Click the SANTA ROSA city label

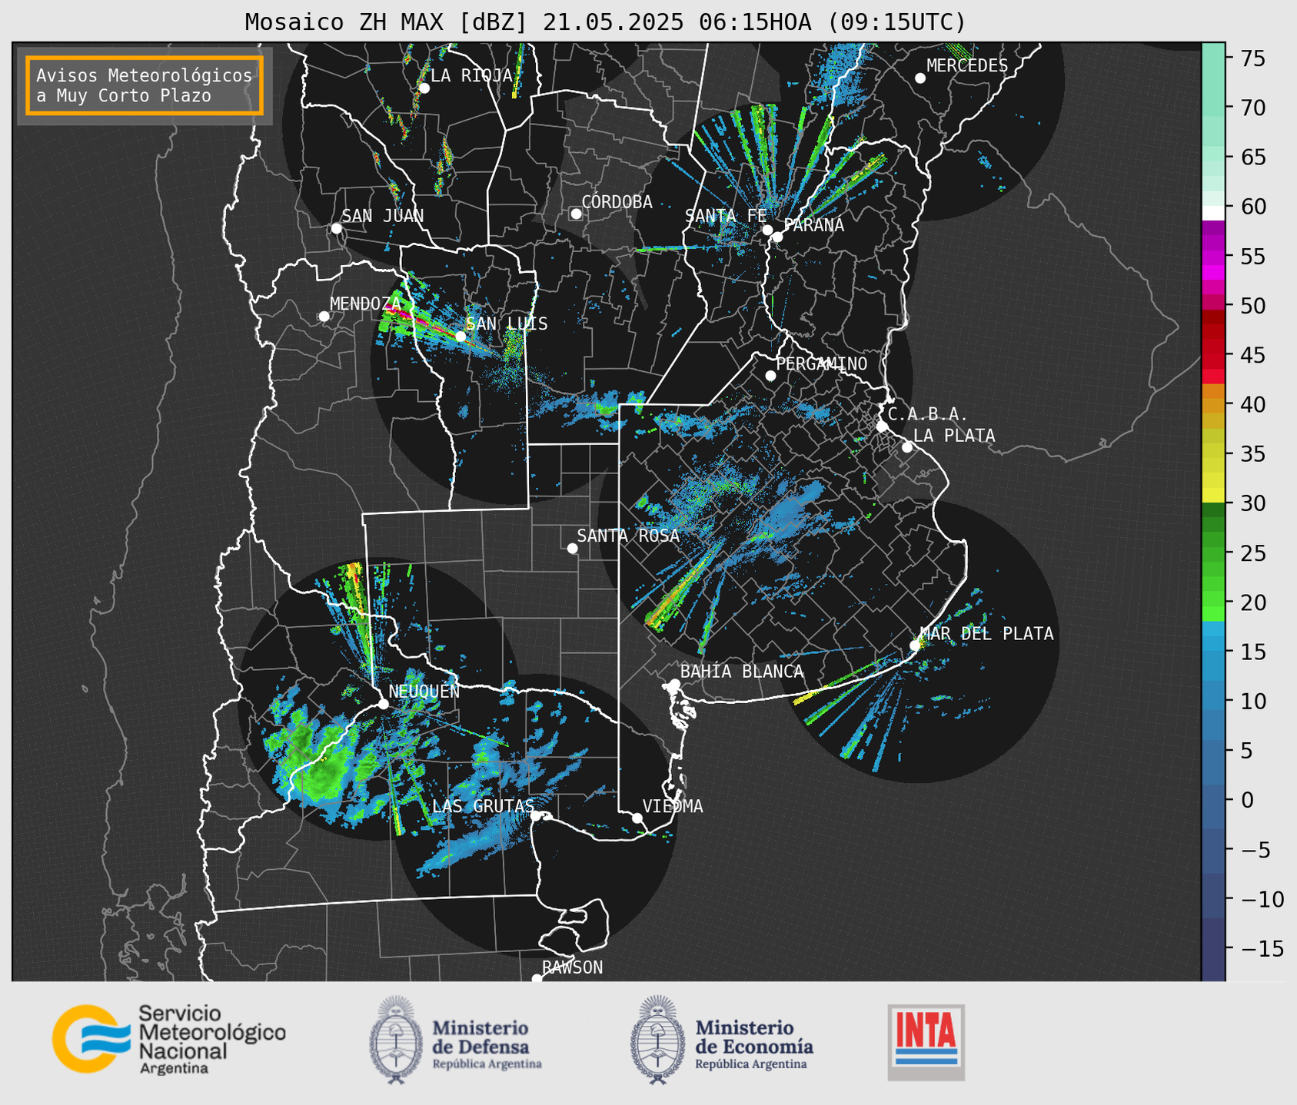coord(629,536)
